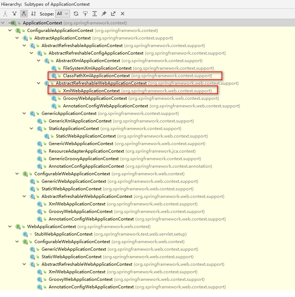This screenshot has height=297, width=295.
Task: Show the Supertypes hierarchy
Action: coord(14,14)
